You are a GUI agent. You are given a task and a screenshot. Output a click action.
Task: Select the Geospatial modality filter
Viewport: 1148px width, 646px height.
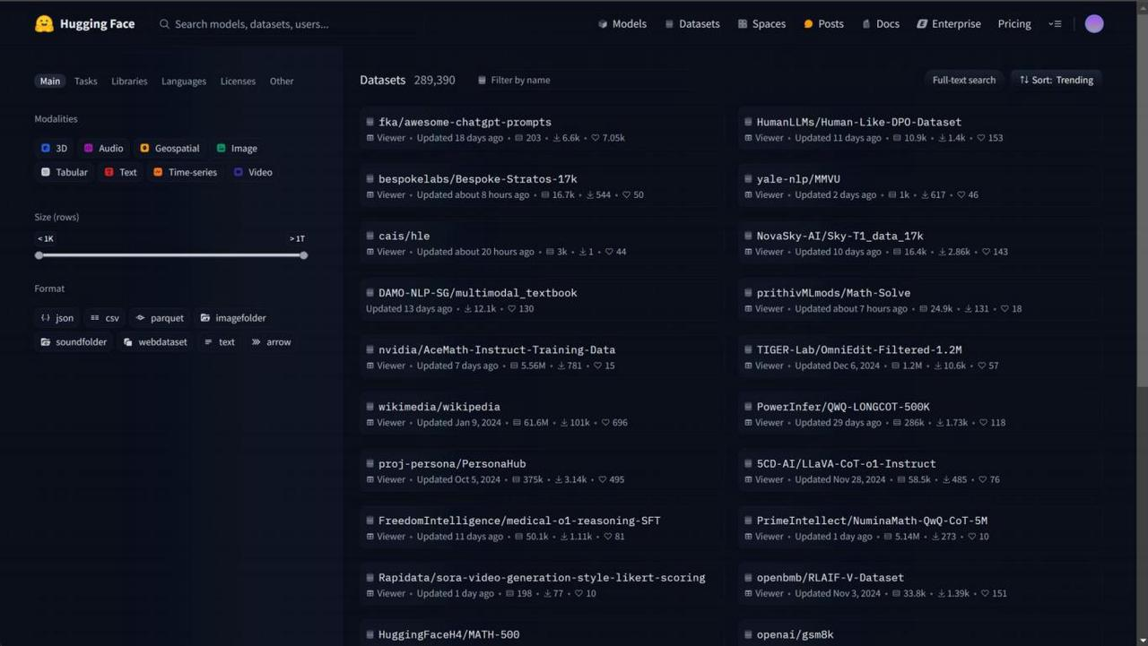(x=170, y=149)
